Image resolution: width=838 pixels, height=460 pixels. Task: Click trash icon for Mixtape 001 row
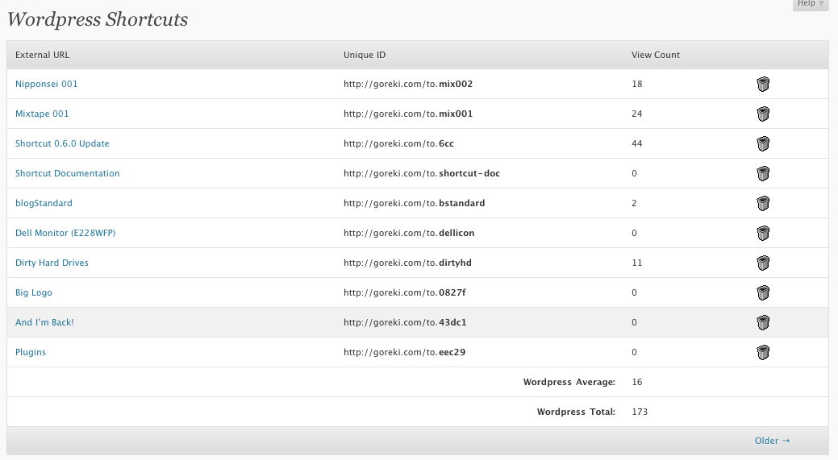[763, 114]
